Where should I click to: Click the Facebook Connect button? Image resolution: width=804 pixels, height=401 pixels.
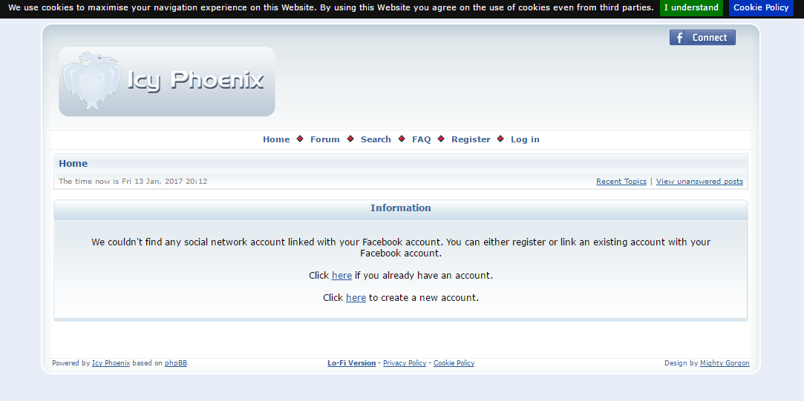(702, 38)
